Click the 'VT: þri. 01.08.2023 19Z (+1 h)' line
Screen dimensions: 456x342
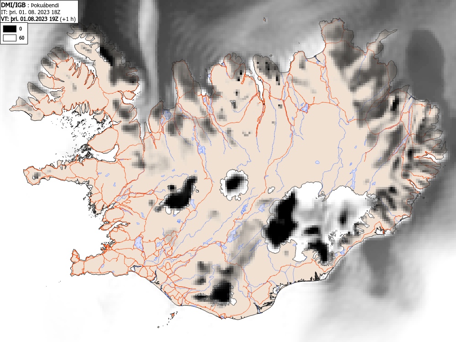pos(38,19)
